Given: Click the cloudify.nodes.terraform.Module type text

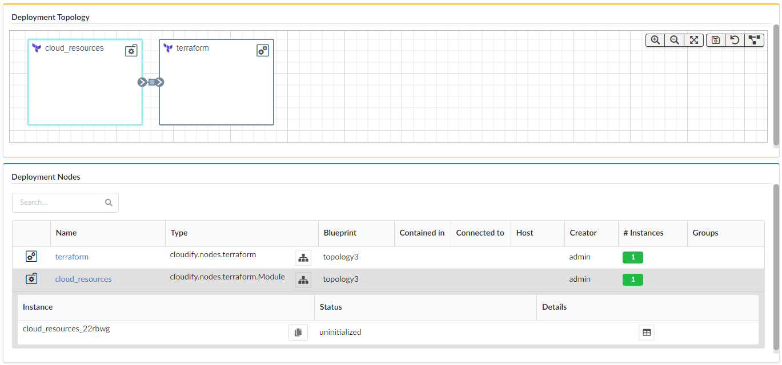Looking at the screenshot, I should (227, 277).
